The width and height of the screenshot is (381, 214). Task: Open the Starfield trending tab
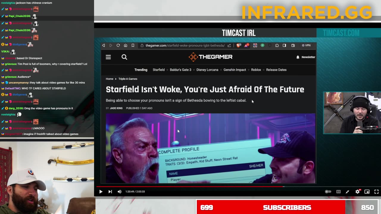click(x=159, y=70)
